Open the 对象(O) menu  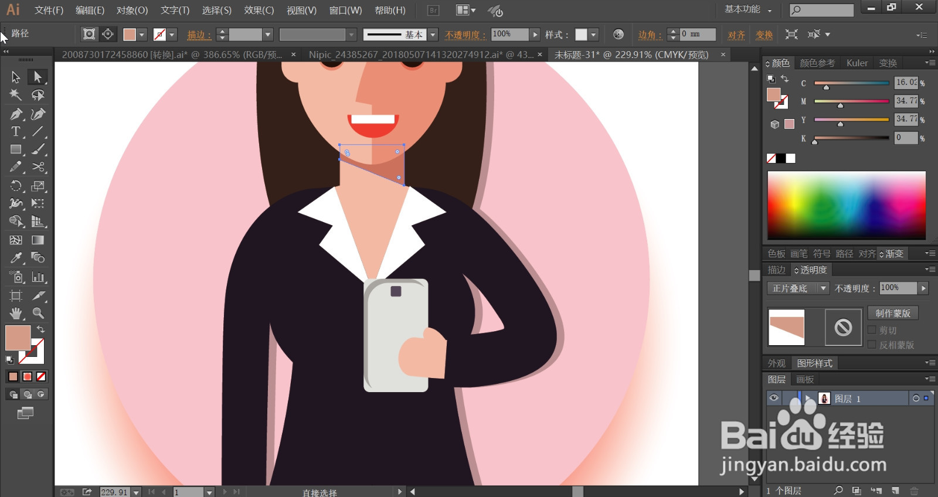pos(132,10)
